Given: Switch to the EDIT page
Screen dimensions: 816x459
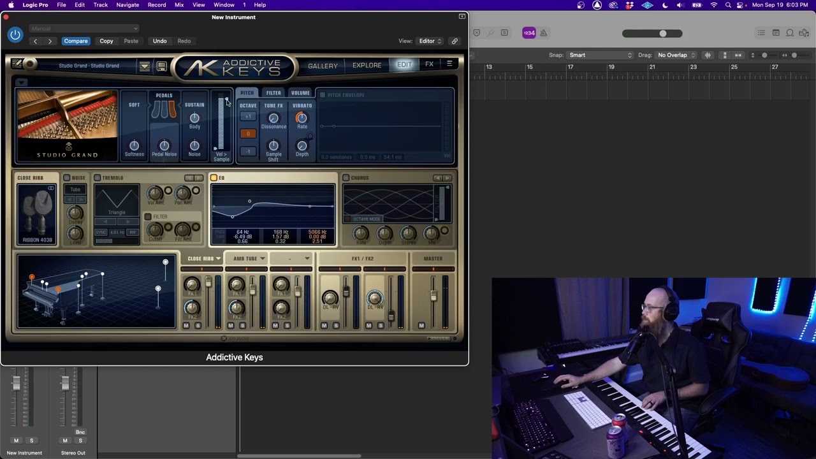Looking at the screenshot, I should tap(405, 64).
